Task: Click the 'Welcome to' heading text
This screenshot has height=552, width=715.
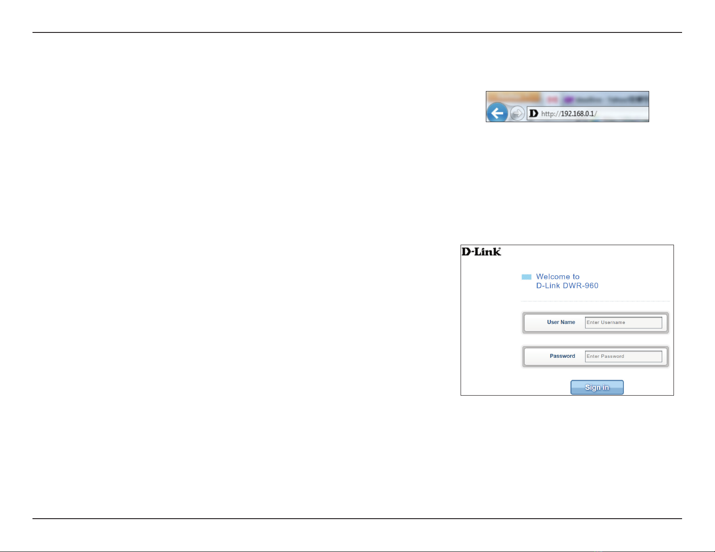Action: tap(558, 277)
